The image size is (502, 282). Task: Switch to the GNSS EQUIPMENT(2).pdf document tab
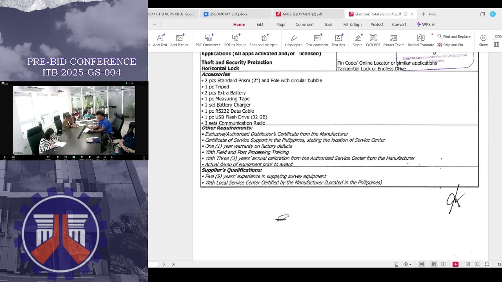click(307, 14)
